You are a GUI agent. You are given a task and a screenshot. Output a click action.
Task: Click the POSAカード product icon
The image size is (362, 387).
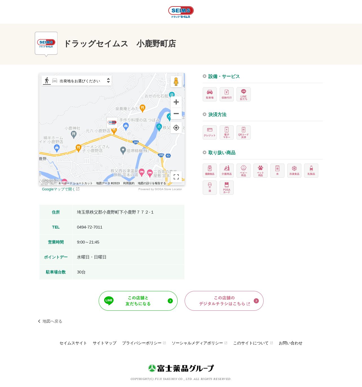[x=227, y=188]
